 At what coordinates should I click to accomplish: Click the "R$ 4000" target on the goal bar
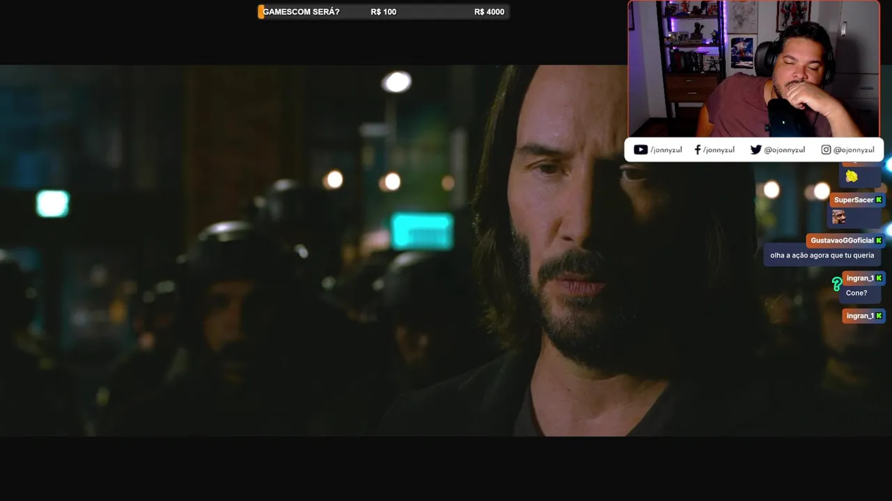coord(489,12)
